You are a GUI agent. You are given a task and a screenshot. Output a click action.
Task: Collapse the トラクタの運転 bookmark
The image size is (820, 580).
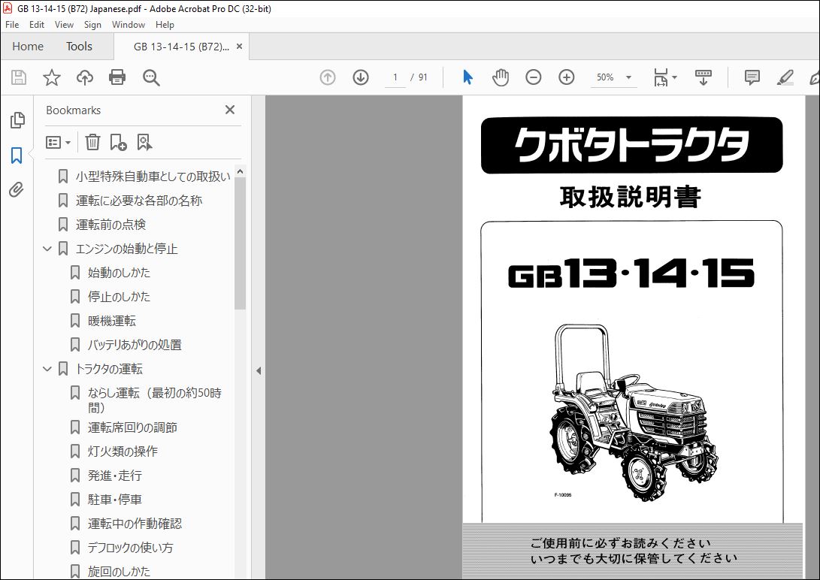pyautogui.click(x=47, y=369)
